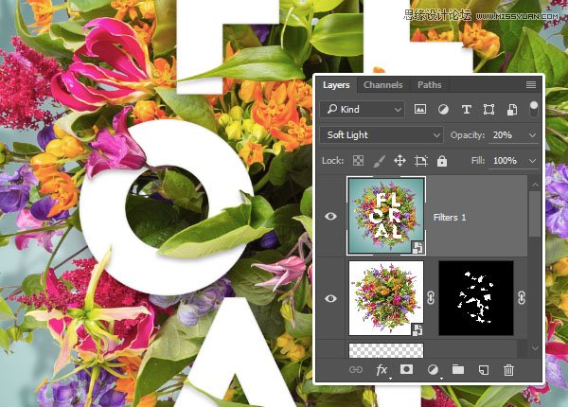Viewport: 568px width, 407px height.
Task: Expand the Opacity slider arrow
Action: click(532, 135)
